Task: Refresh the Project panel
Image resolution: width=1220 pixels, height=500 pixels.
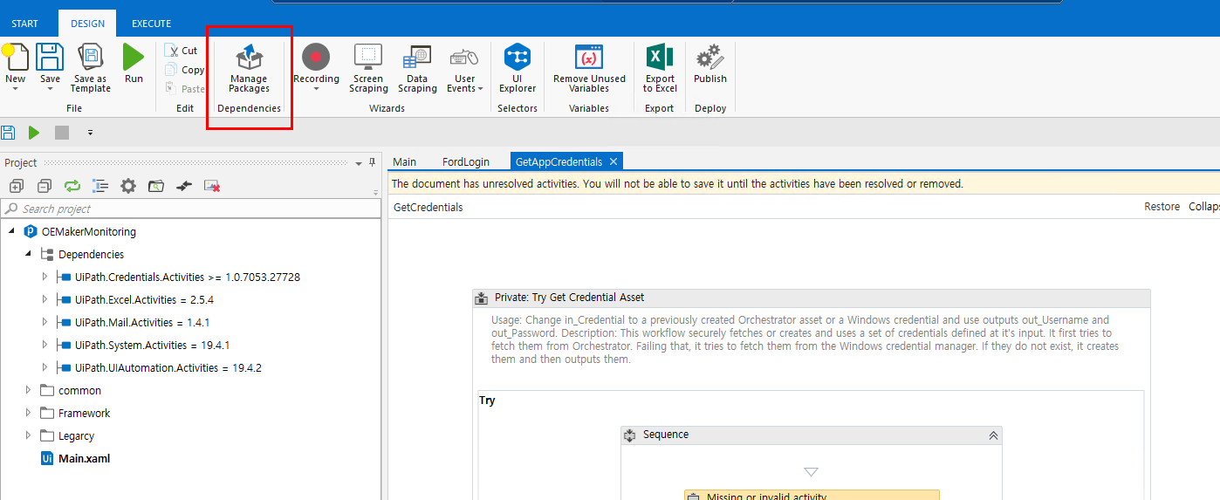Action: click(x=72, y=186)
